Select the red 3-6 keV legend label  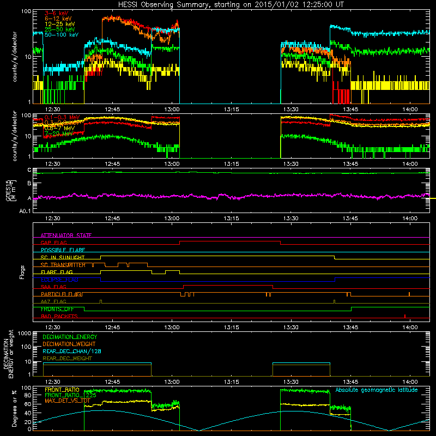[57, 13]
